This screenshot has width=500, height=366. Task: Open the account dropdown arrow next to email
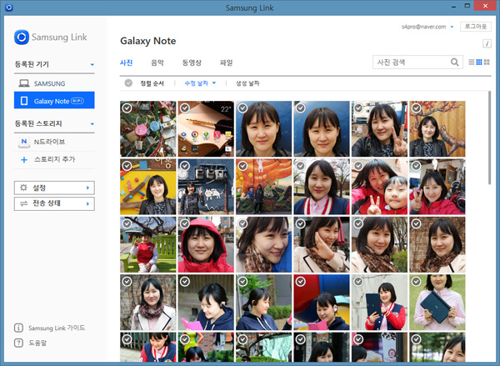452,27
